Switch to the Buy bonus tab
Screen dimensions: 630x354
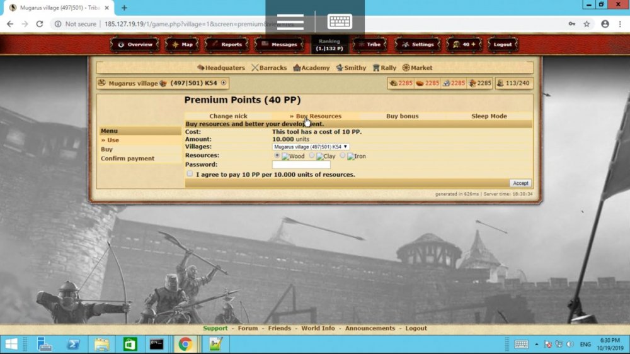coord(402,116)
